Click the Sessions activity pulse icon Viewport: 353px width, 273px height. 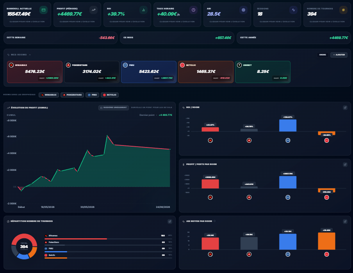(x=293, y=10)
